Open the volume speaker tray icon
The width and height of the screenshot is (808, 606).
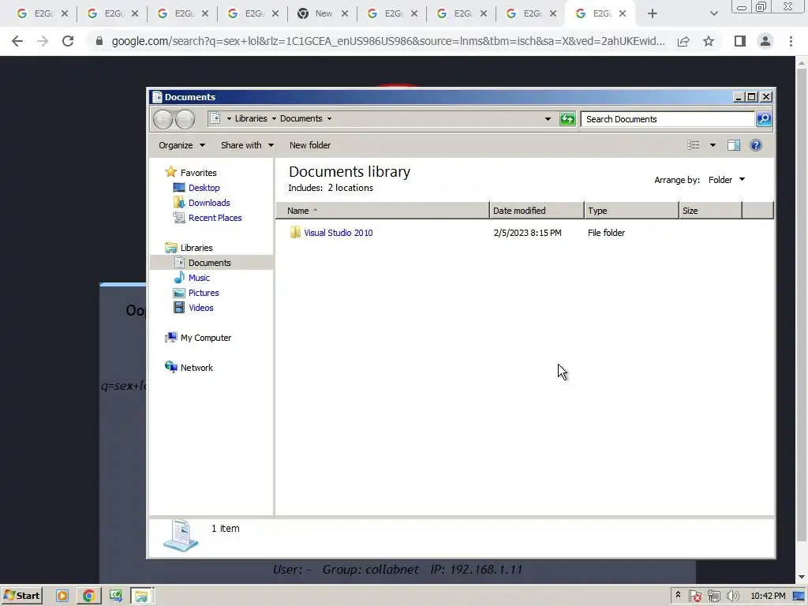(732, 597)
